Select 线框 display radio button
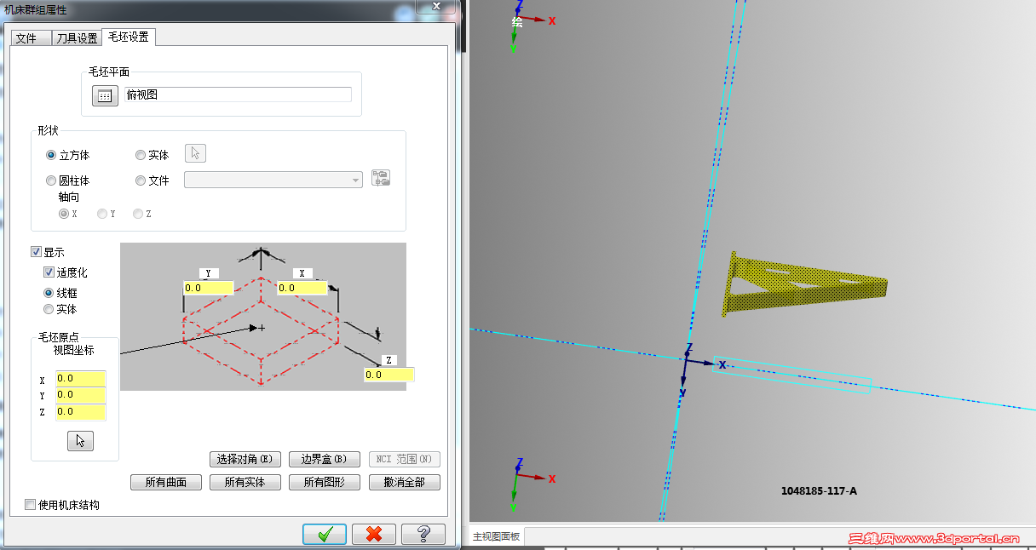 point(49,292)
